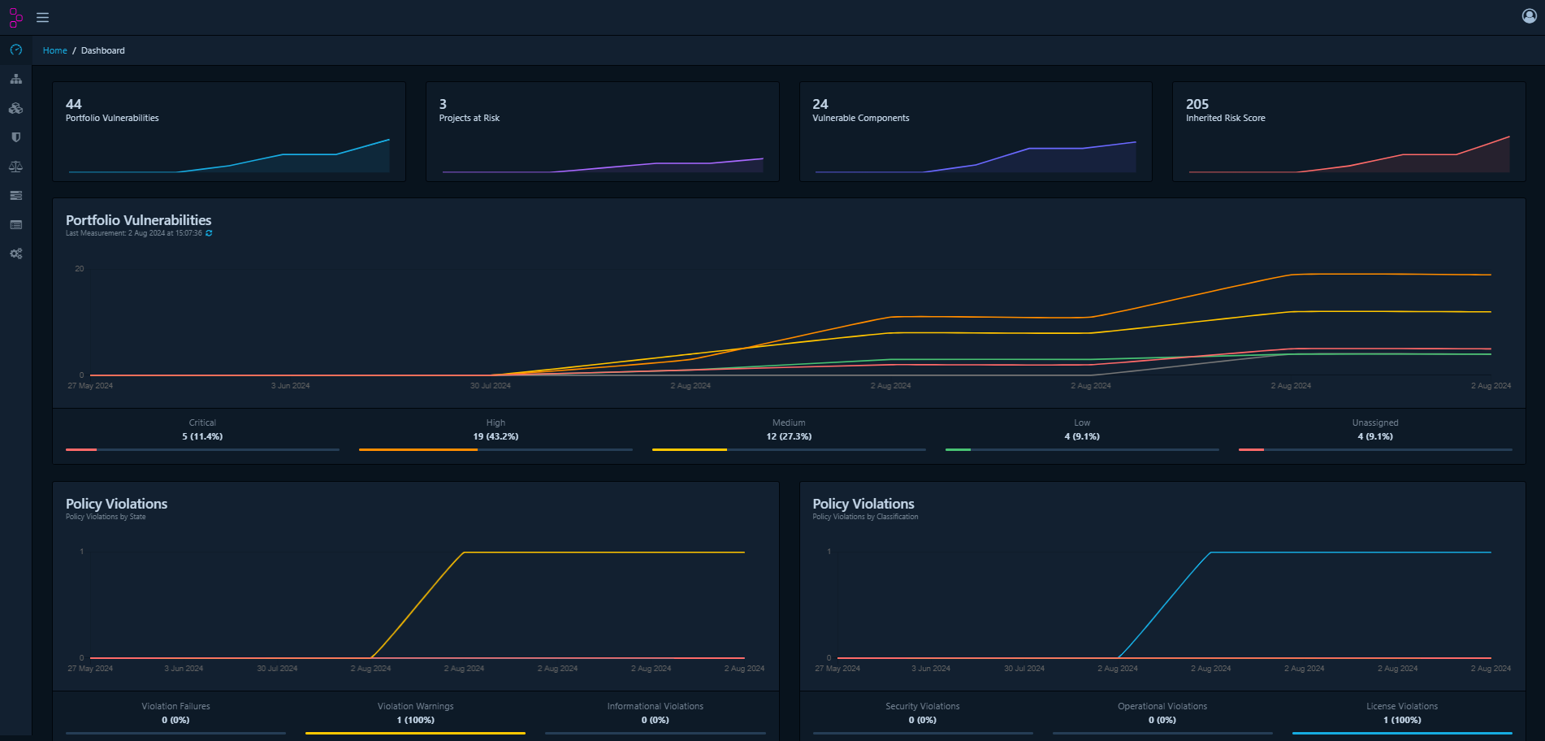Click the Dashboard breadcrumb item
Viewport: 1545px width, 741px height.
103,50
